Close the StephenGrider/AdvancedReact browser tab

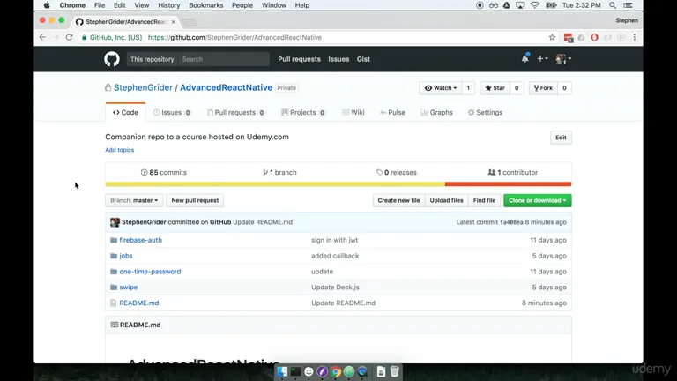point(173,21)
